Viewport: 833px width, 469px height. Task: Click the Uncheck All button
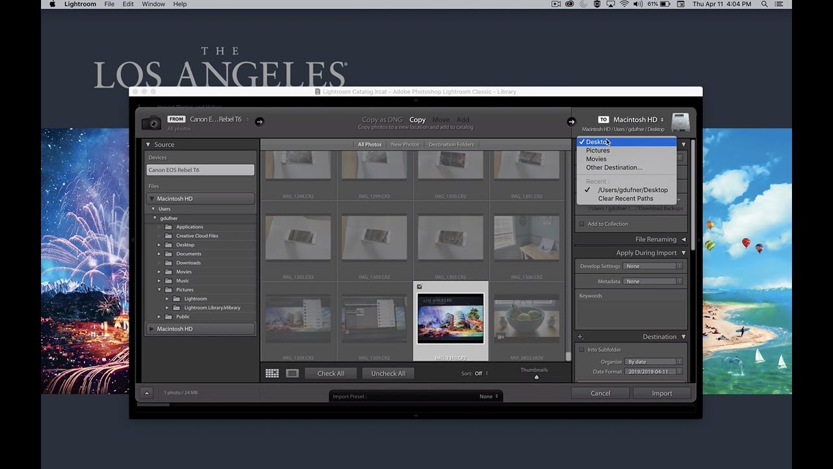(388, 373)
